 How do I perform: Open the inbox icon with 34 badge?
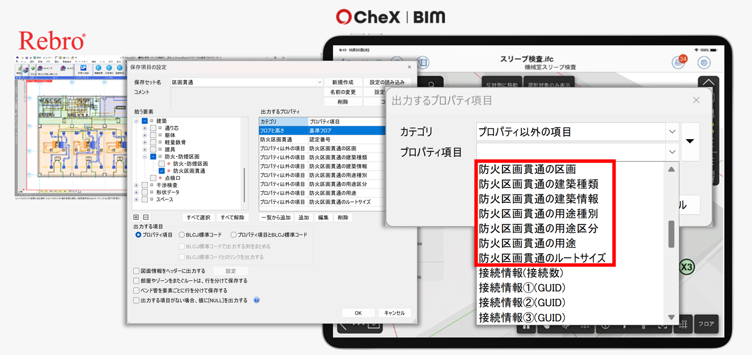[678, 63]
